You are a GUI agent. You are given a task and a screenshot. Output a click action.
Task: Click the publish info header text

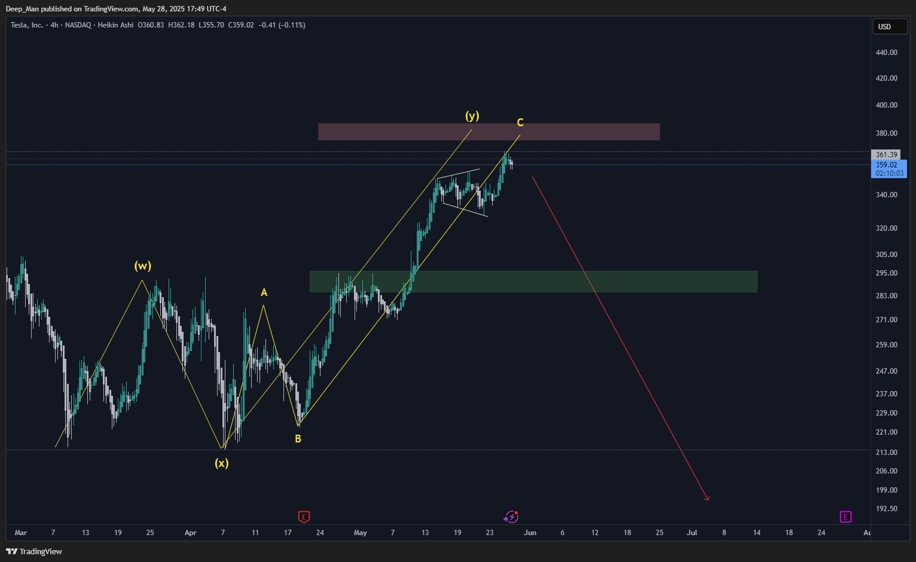click(116, 9)
